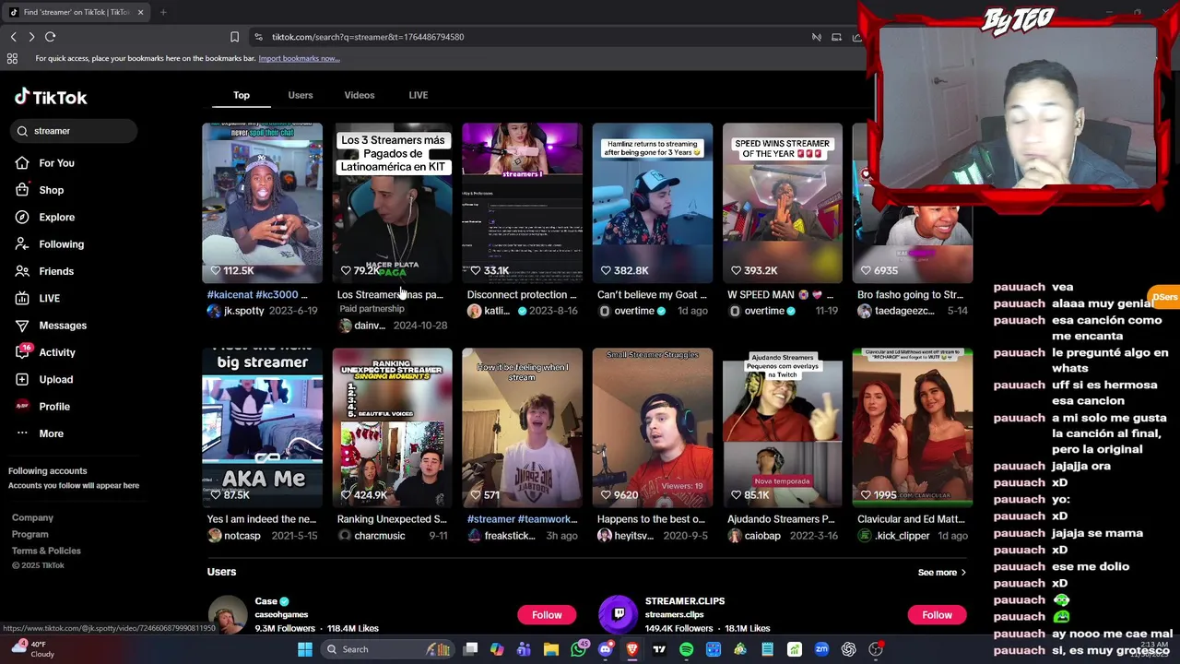The height and width of the screenshot is (664, 1180).
Task: Open Terms & Policies footer link
Action: [x=46, y=551]
